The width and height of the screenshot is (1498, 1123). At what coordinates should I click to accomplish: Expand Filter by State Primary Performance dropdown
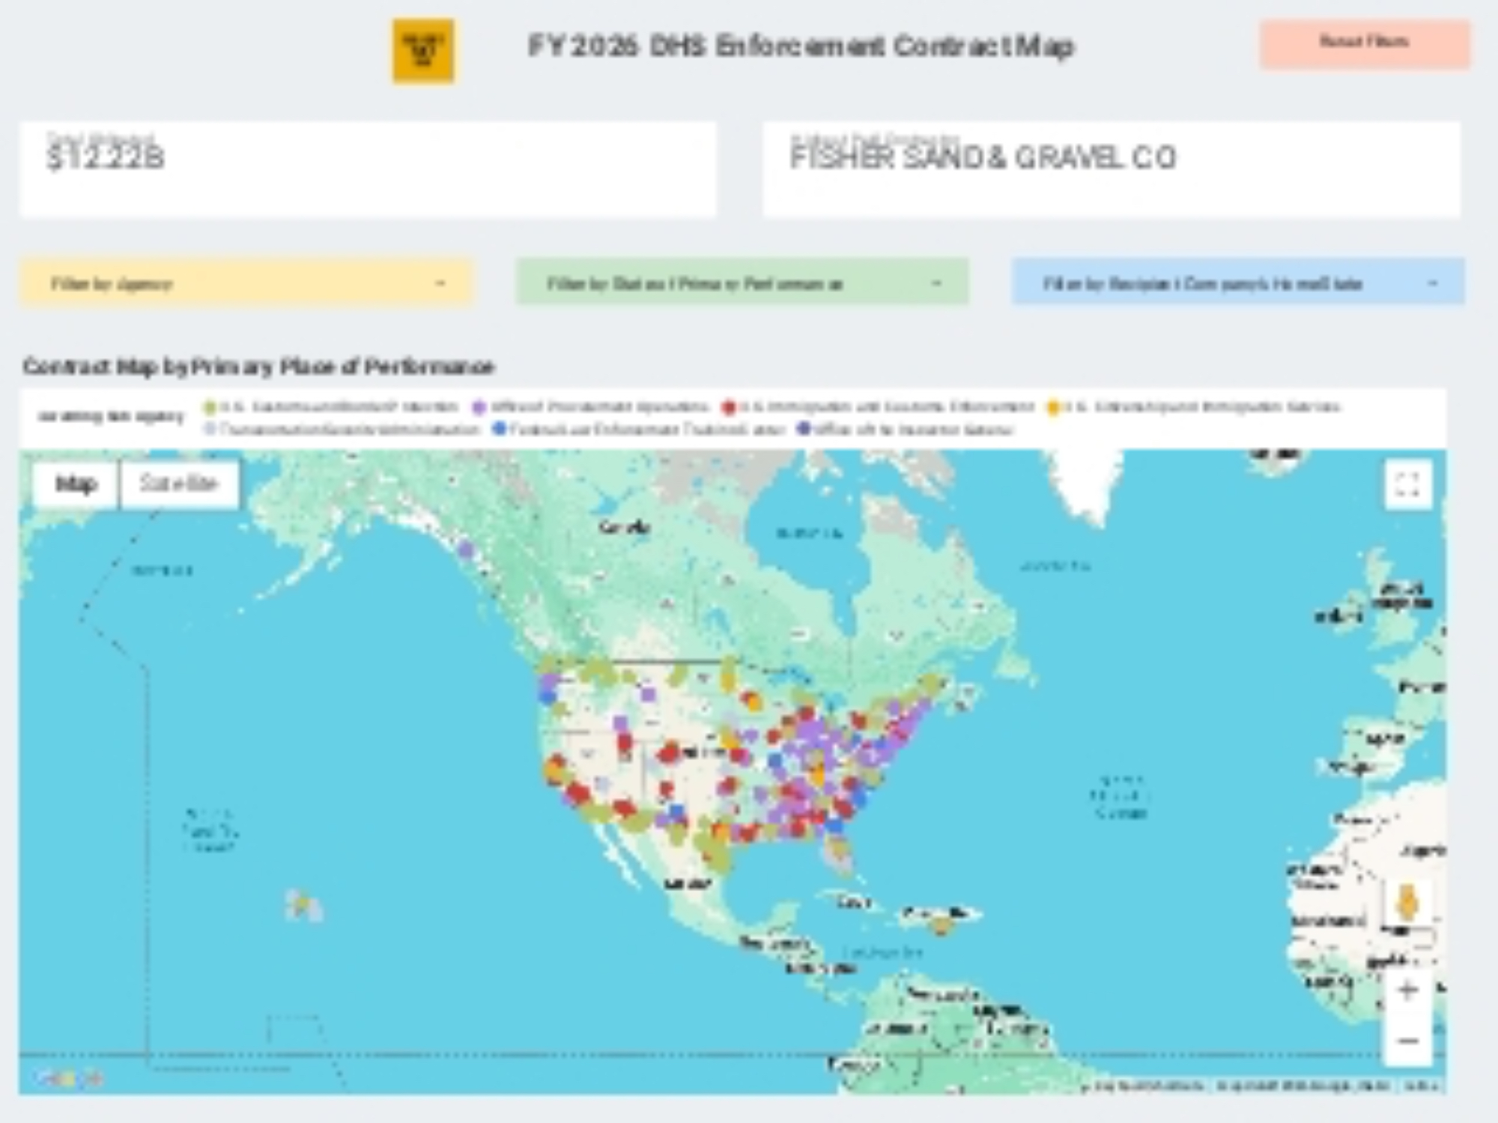coord(742,283)
